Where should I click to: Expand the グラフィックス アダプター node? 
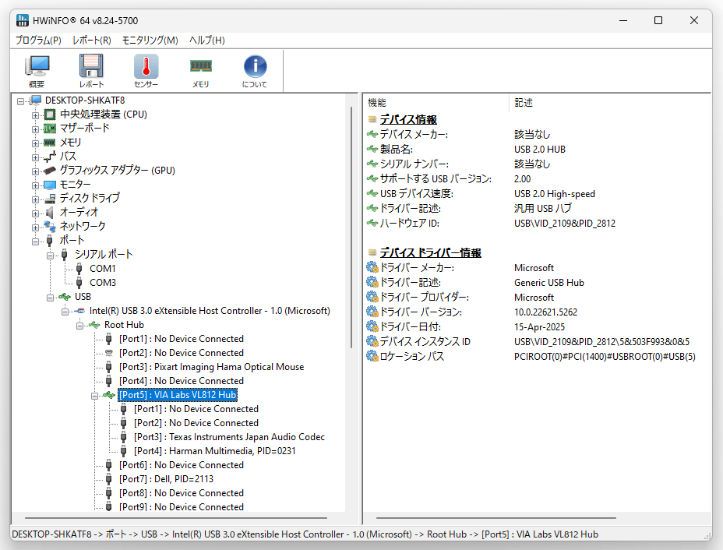[36, 171]
